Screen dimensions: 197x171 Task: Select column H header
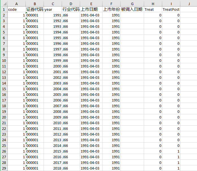(153, 4)
